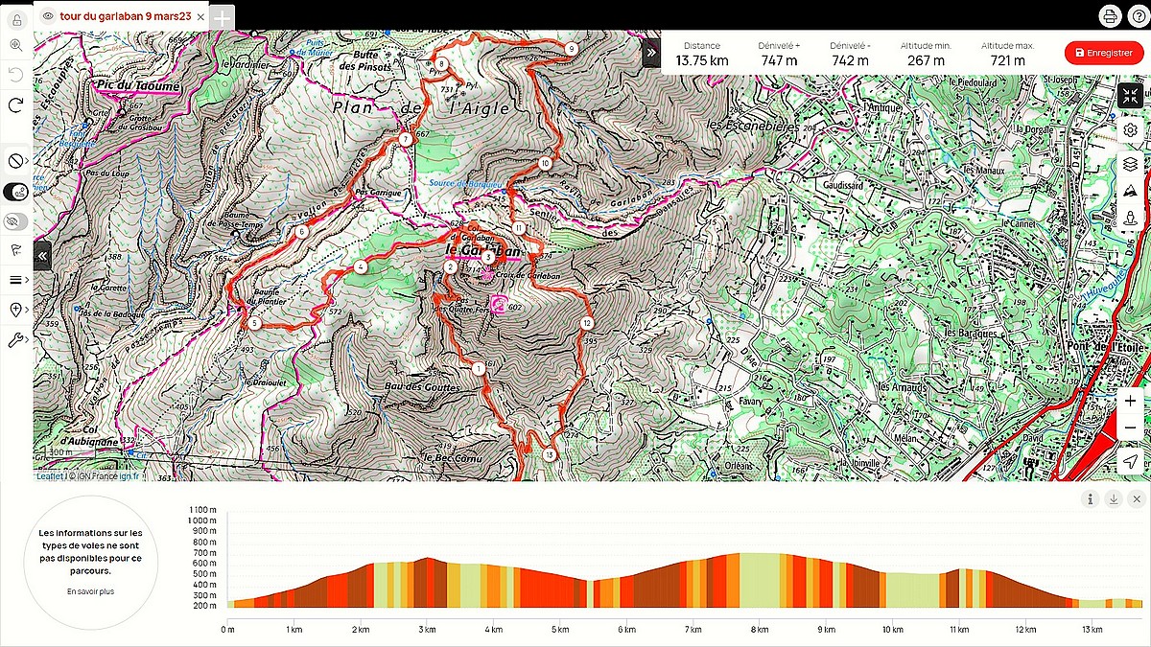1151x647 pixels.
Task: Collapse the left toolbar with the double chevron
Action: [x=42, y=256]
